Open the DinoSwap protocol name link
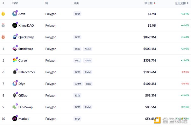191x127 pixels. coord(25,107)
